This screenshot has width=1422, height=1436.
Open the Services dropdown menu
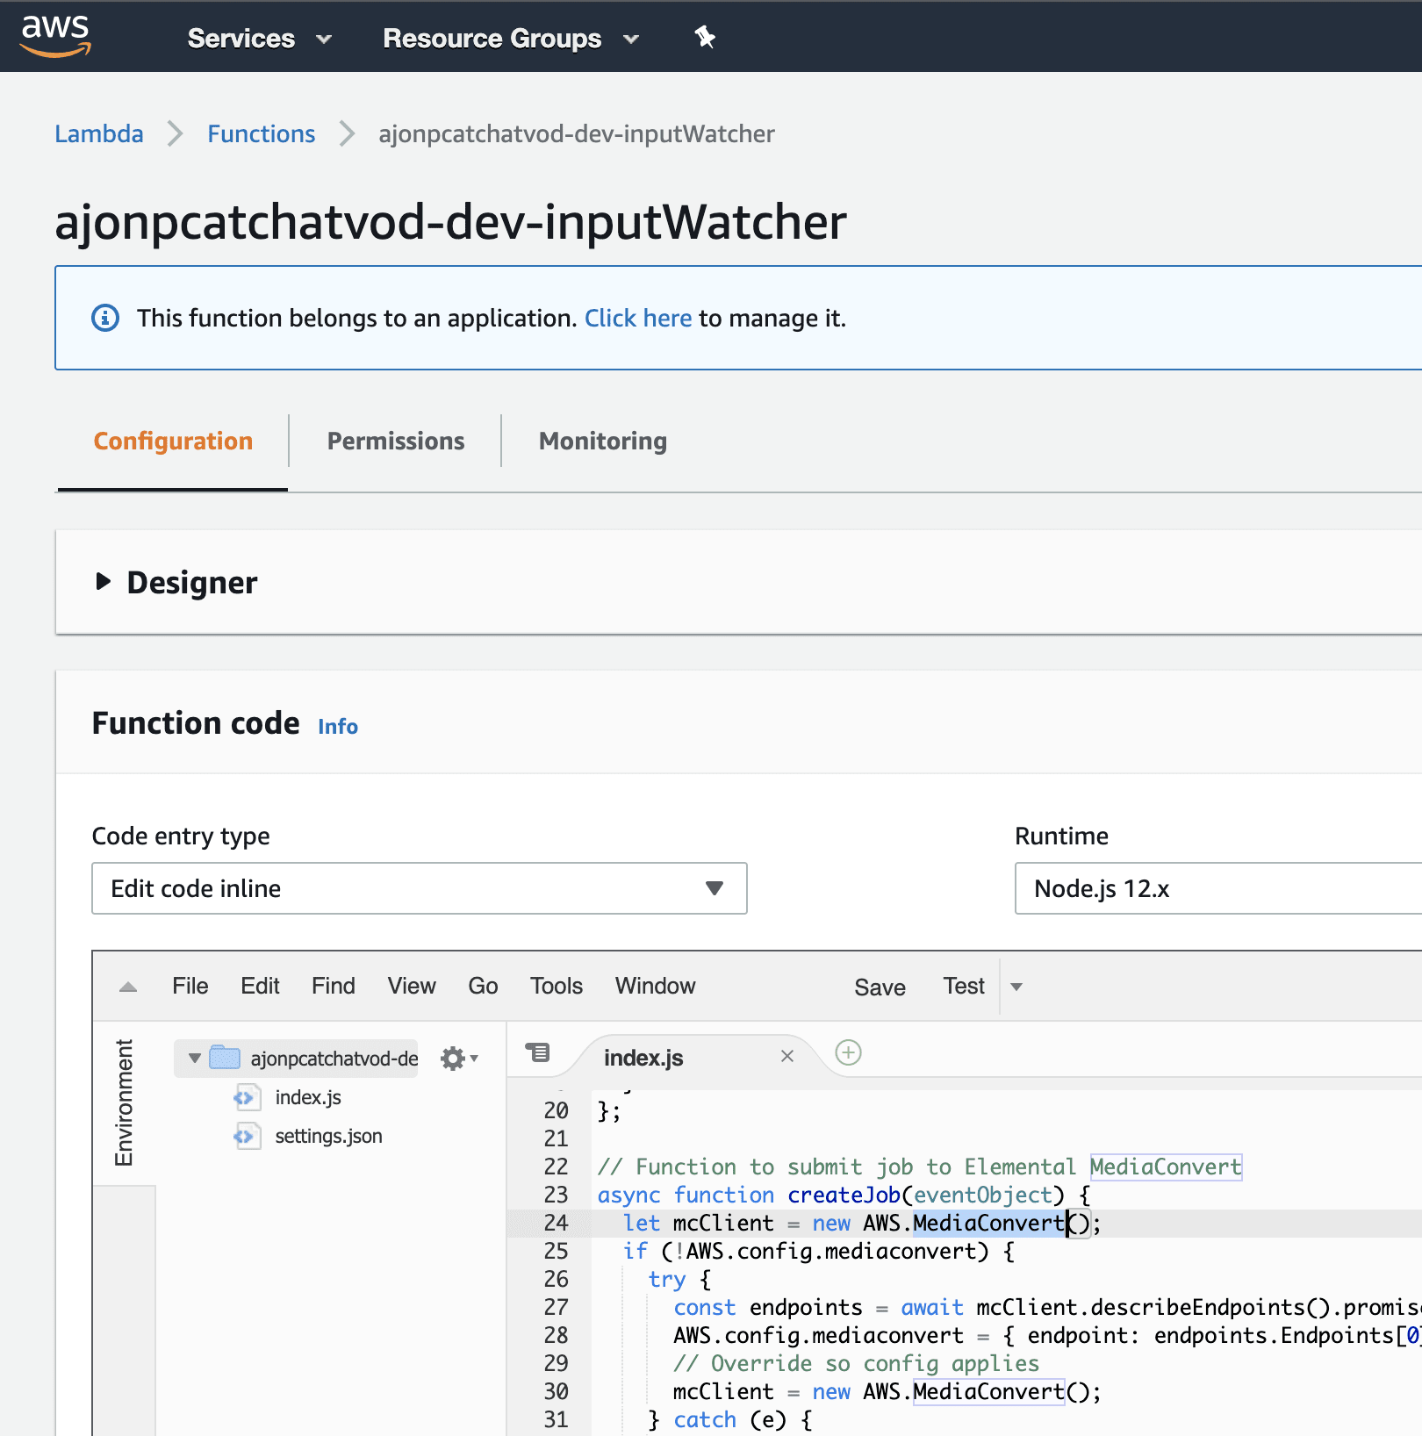(x=260, y=39)
